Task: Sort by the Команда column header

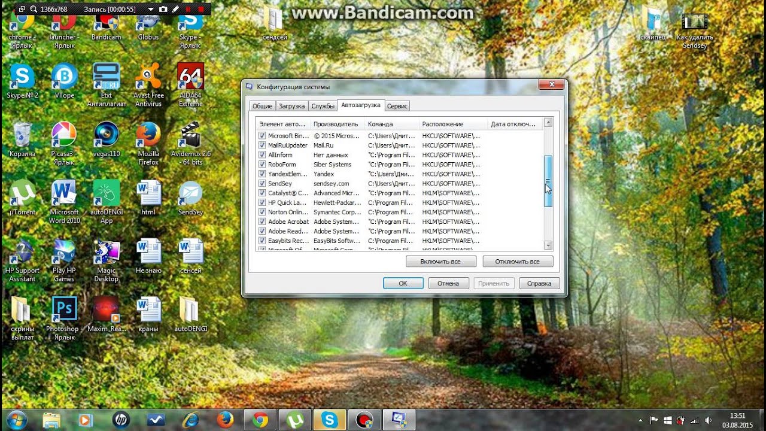Action: 391,124
